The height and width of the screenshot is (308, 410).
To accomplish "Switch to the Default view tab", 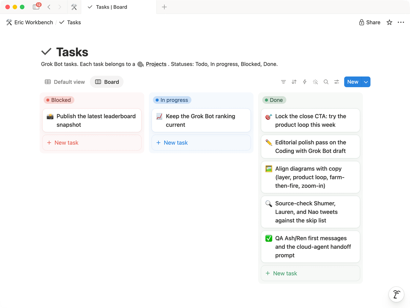I will [x=65, y=82].
